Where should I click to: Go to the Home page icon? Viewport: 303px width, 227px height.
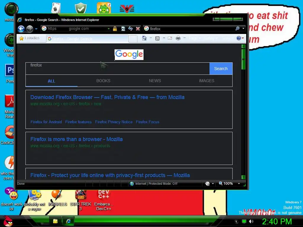(144, 38)
